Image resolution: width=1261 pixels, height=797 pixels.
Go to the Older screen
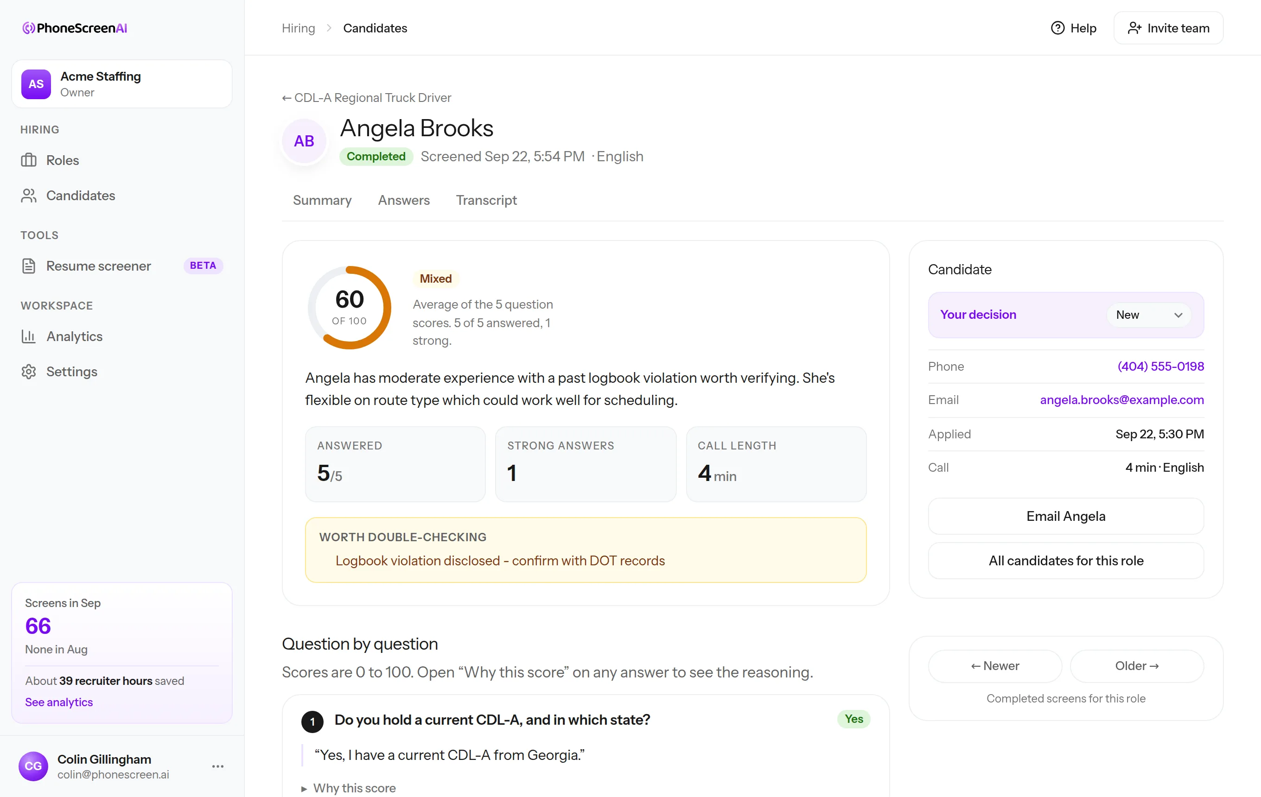pyautogui.click(x=1137, y=666)
